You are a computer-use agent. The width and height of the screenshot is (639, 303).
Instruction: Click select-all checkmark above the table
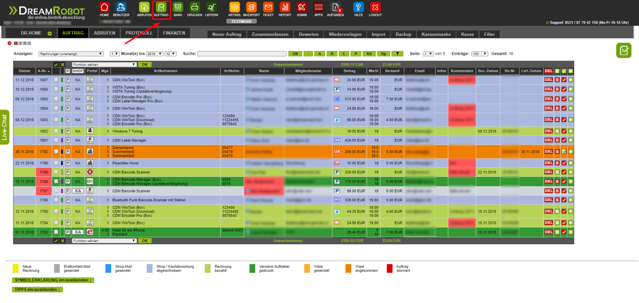coord(56,65)
